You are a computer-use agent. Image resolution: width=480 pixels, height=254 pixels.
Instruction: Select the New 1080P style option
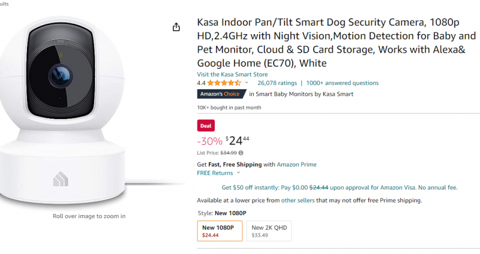click(220, 231)
